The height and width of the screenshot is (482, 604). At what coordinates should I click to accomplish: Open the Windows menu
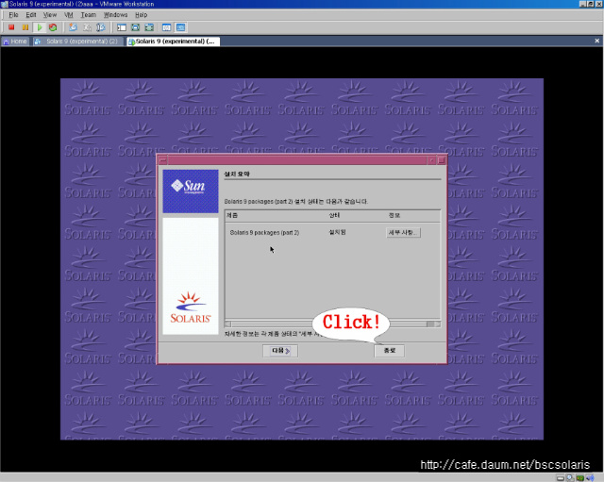click(x=115, y=15)
